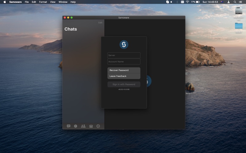Viewport: 246px width, 153px height.
Task: Open the Wi-Fi status menu
Action: 187,2
